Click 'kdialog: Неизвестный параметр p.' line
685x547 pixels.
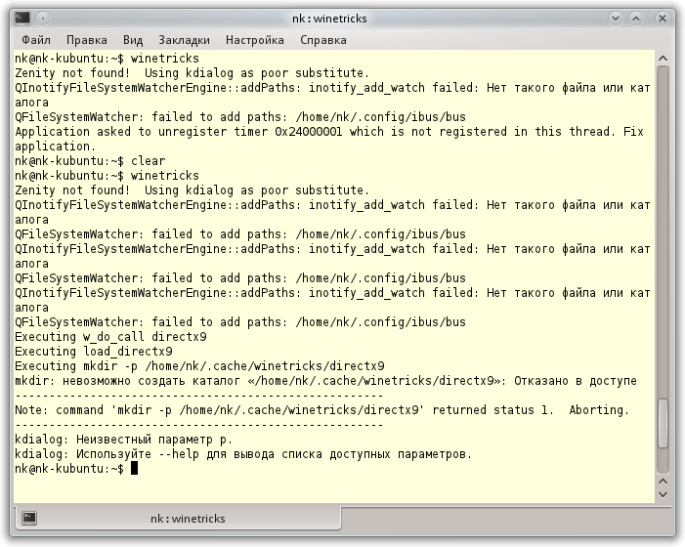(124, 440)
